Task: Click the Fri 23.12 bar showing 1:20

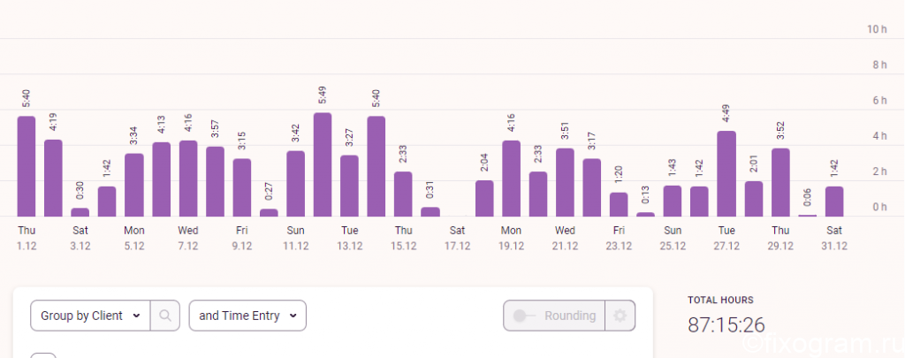Action: 619,204
